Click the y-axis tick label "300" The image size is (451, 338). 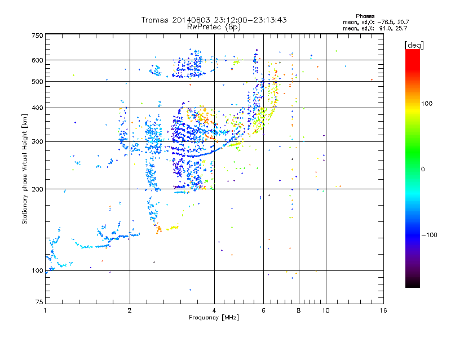pos(37,142)
